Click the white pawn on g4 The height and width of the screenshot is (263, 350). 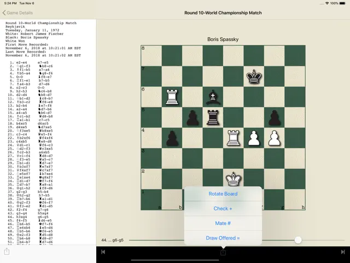coord(275,138)
